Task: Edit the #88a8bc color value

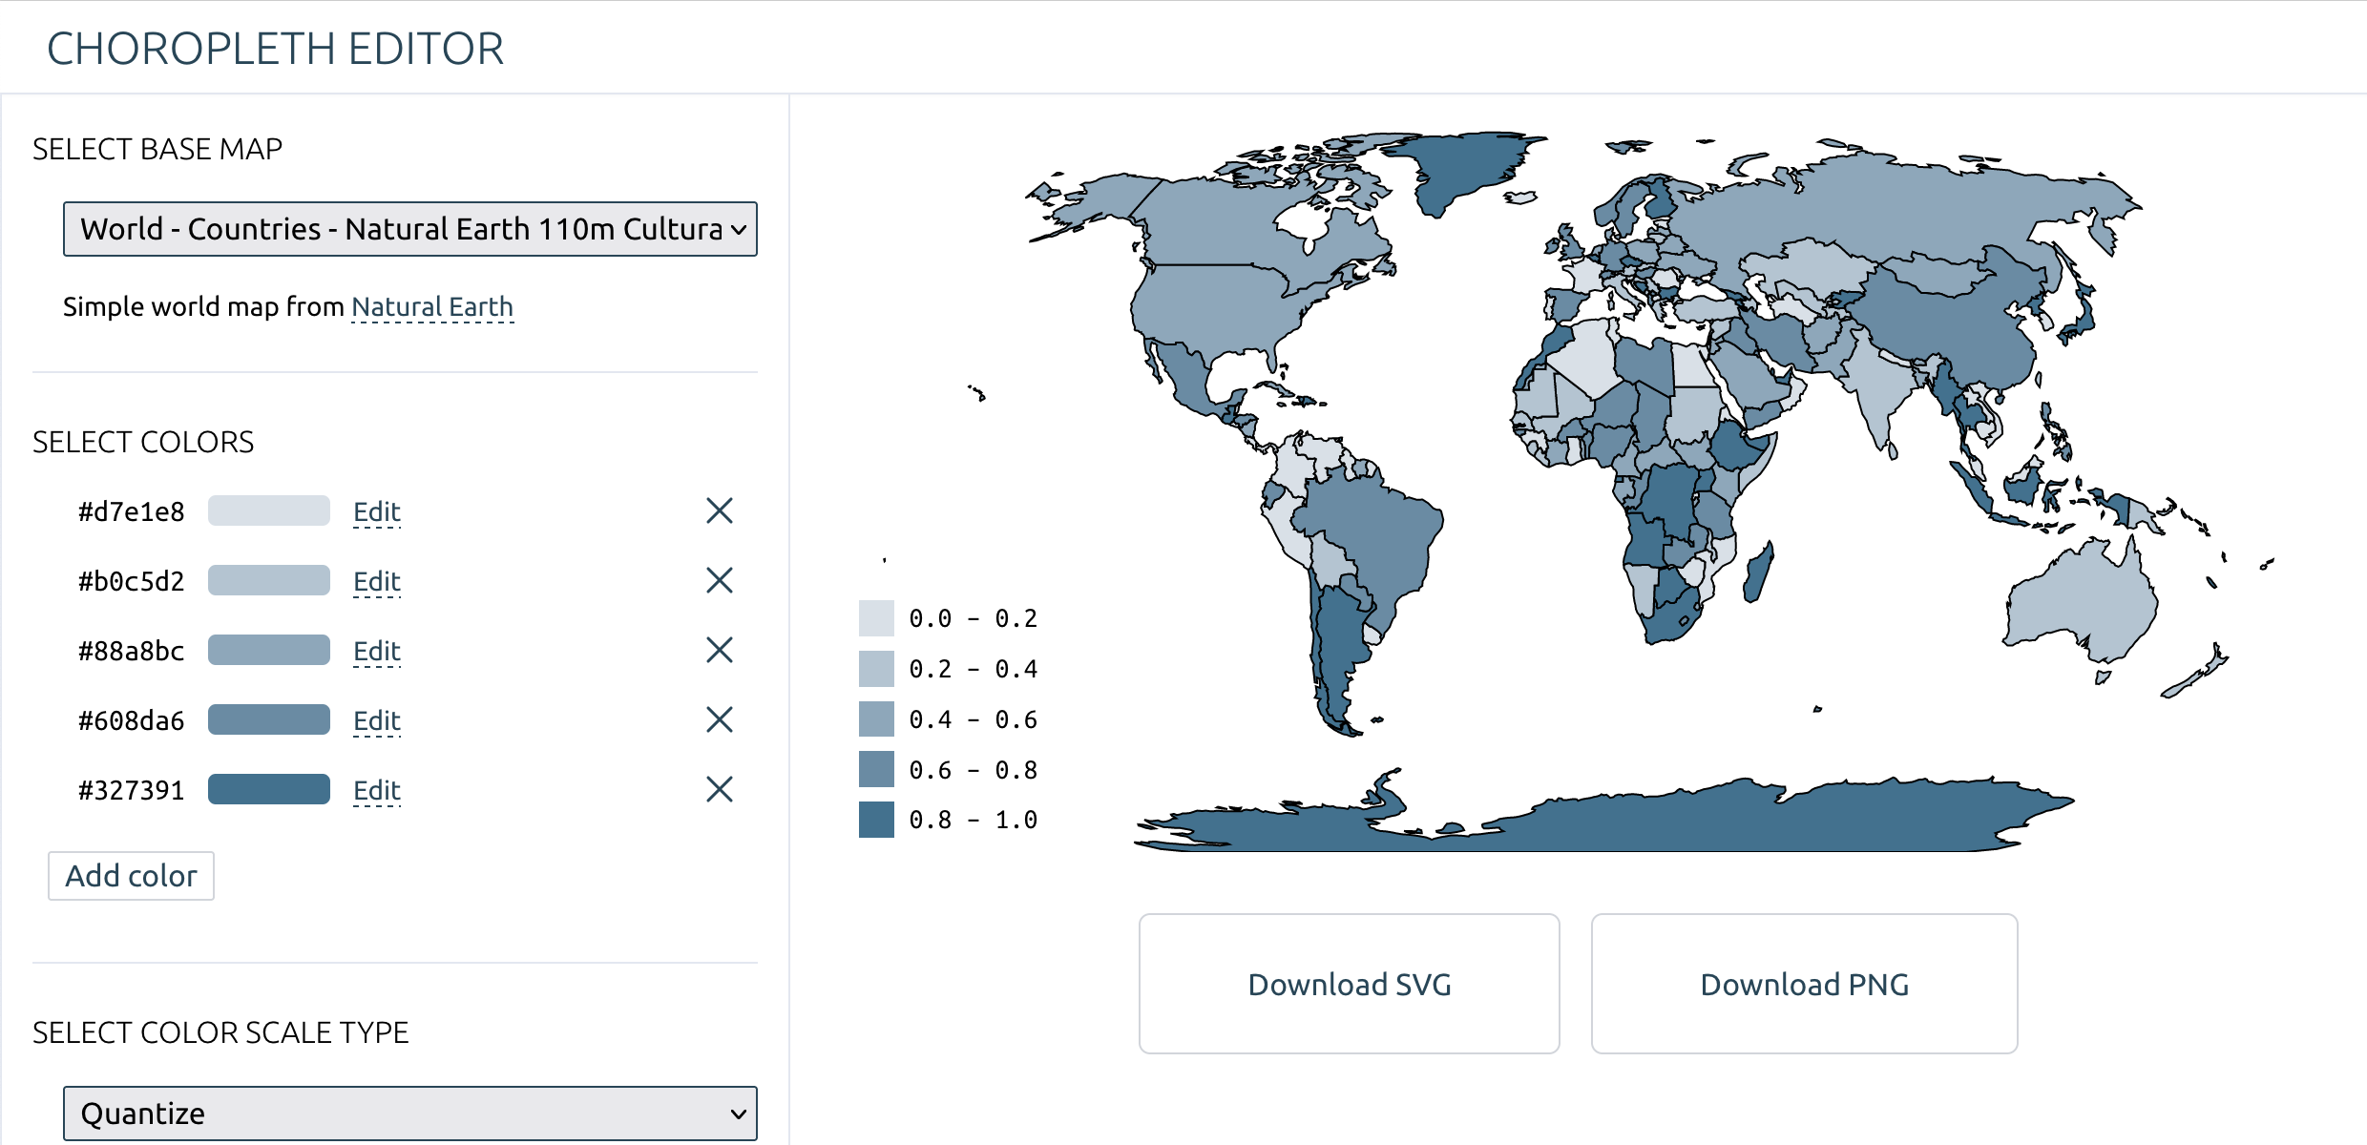Action: [376, 650]
